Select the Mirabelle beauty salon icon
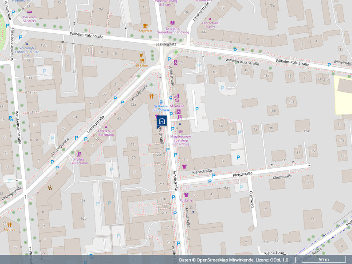Viewport: 352px width, 264px height. 177,97
